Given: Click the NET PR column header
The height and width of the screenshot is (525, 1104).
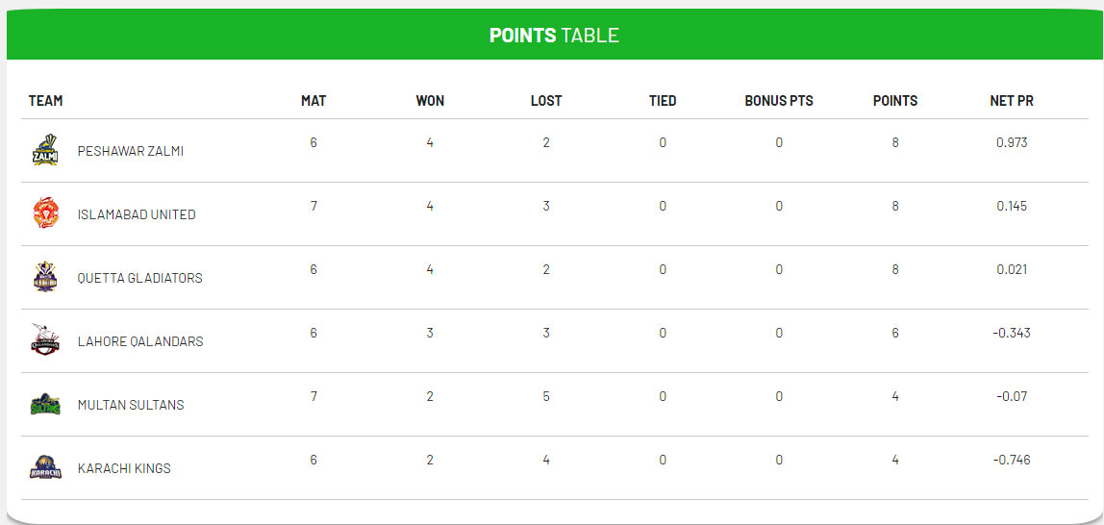Looking at the screenshot, I should point(1012,101).
